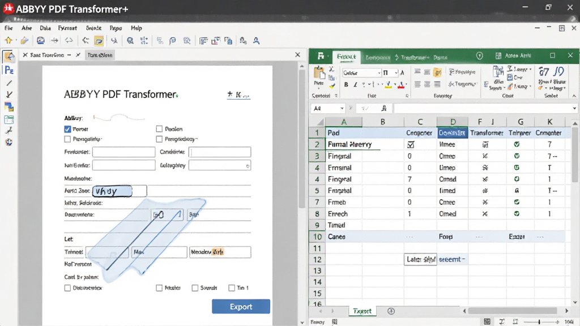Click the blue Export button
The width and height of the screenshot is (580, 326).
(241, 306)
